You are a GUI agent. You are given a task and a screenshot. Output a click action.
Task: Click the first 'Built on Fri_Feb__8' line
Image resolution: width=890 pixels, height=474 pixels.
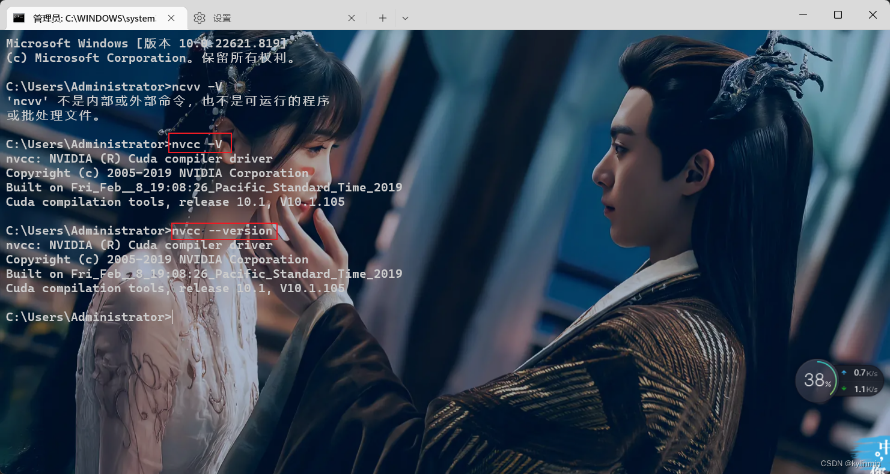tap(204, 187)
